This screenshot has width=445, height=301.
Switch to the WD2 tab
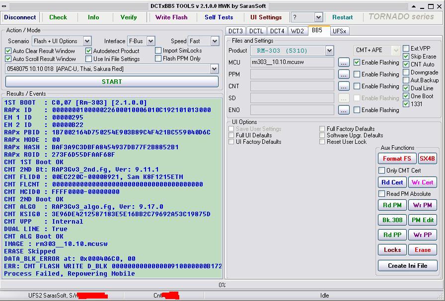tap(297, 31)
